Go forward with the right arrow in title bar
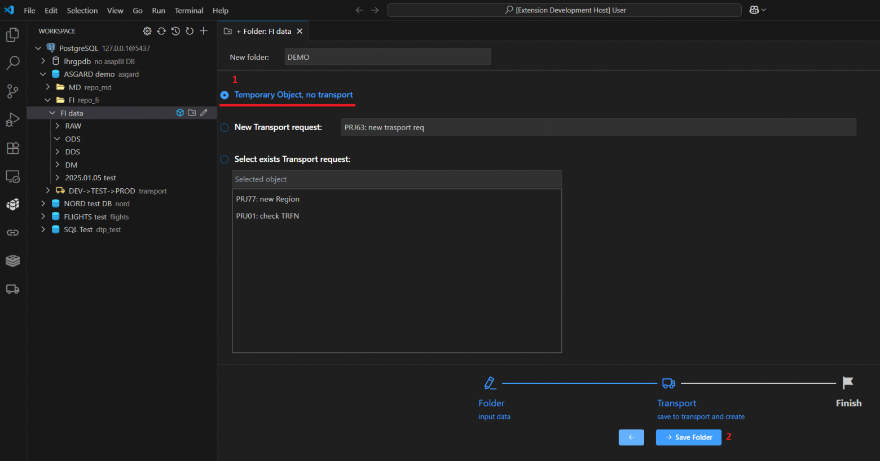This screenshot has width=880, height=461. 375,10
